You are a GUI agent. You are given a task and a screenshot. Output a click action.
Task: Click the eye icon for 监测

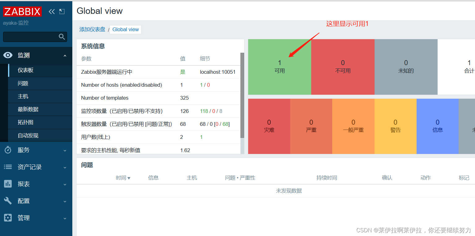(x=8, y=55)
